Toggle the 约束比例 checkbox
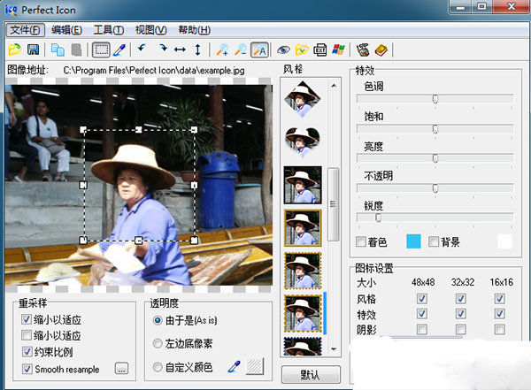 [27, 352]
